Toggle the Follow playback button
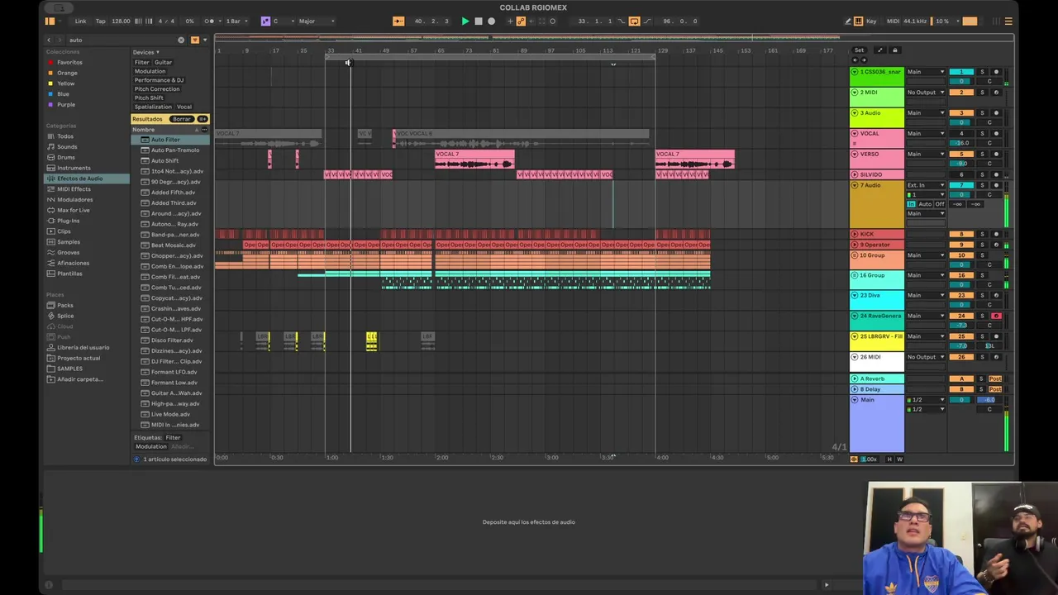 (398, 21)
